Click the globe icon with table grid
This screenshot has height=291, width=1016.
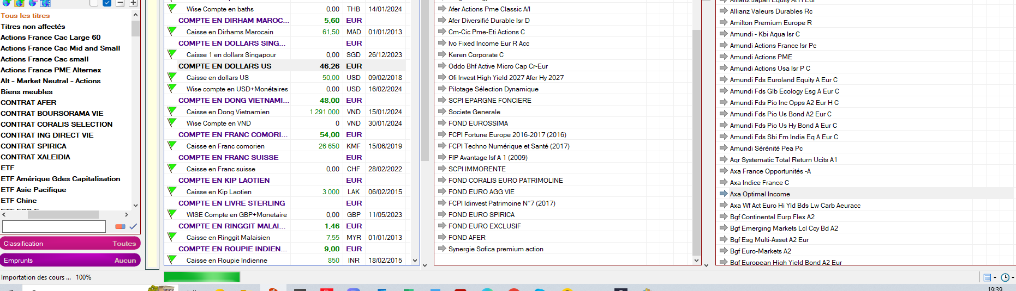pyautogui.click(x=45, y=3)
